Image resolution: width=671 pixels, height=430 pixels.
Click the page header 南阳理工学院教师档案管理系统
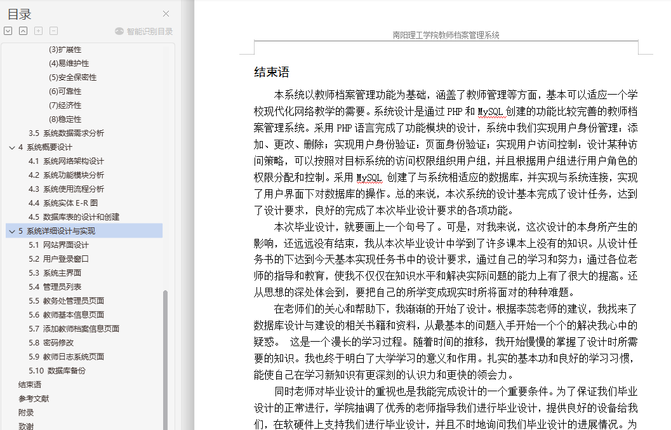point(446,35)
